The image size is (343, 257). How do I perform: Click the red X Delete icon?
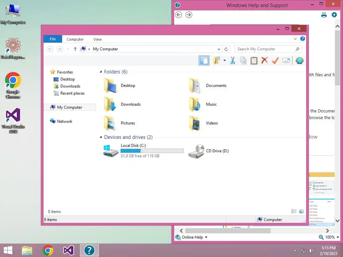(x=265, y=60)
